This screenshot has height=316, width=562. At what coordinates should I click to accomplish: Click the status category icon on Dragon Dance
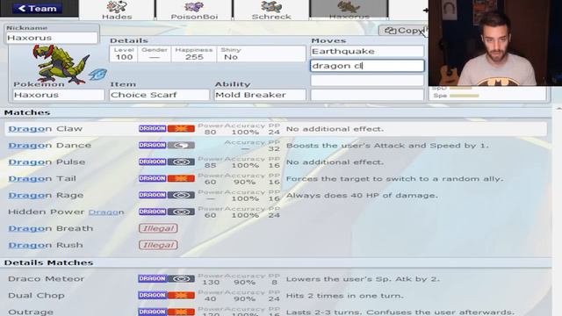tap(181, 145)
